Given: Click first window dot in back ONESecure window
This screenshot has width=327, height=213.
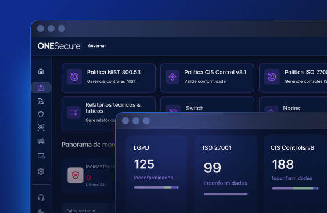Looking at the screenshot, I should point(41,28).
